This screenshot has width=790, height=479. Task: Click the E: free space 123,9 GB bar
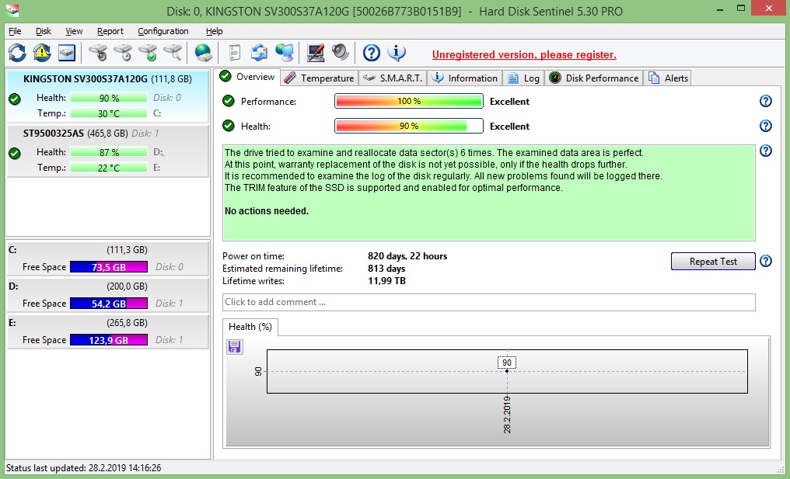[x=109, y=340]
